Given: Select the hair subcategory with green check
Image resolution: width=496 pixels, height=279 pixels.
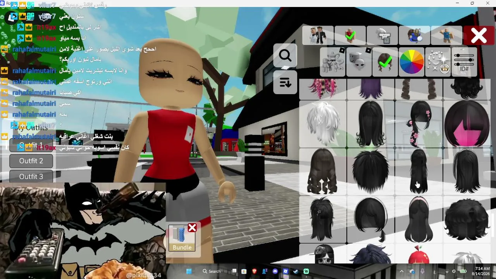Looking at the screenshot, I should [x=385, y=62].
